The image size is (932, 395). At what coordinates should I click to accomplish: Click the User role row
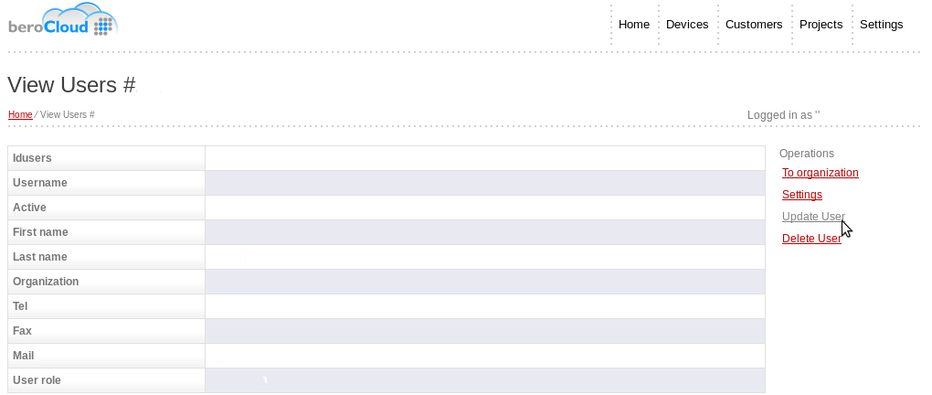pyautogui.click(x=387, y=380)
